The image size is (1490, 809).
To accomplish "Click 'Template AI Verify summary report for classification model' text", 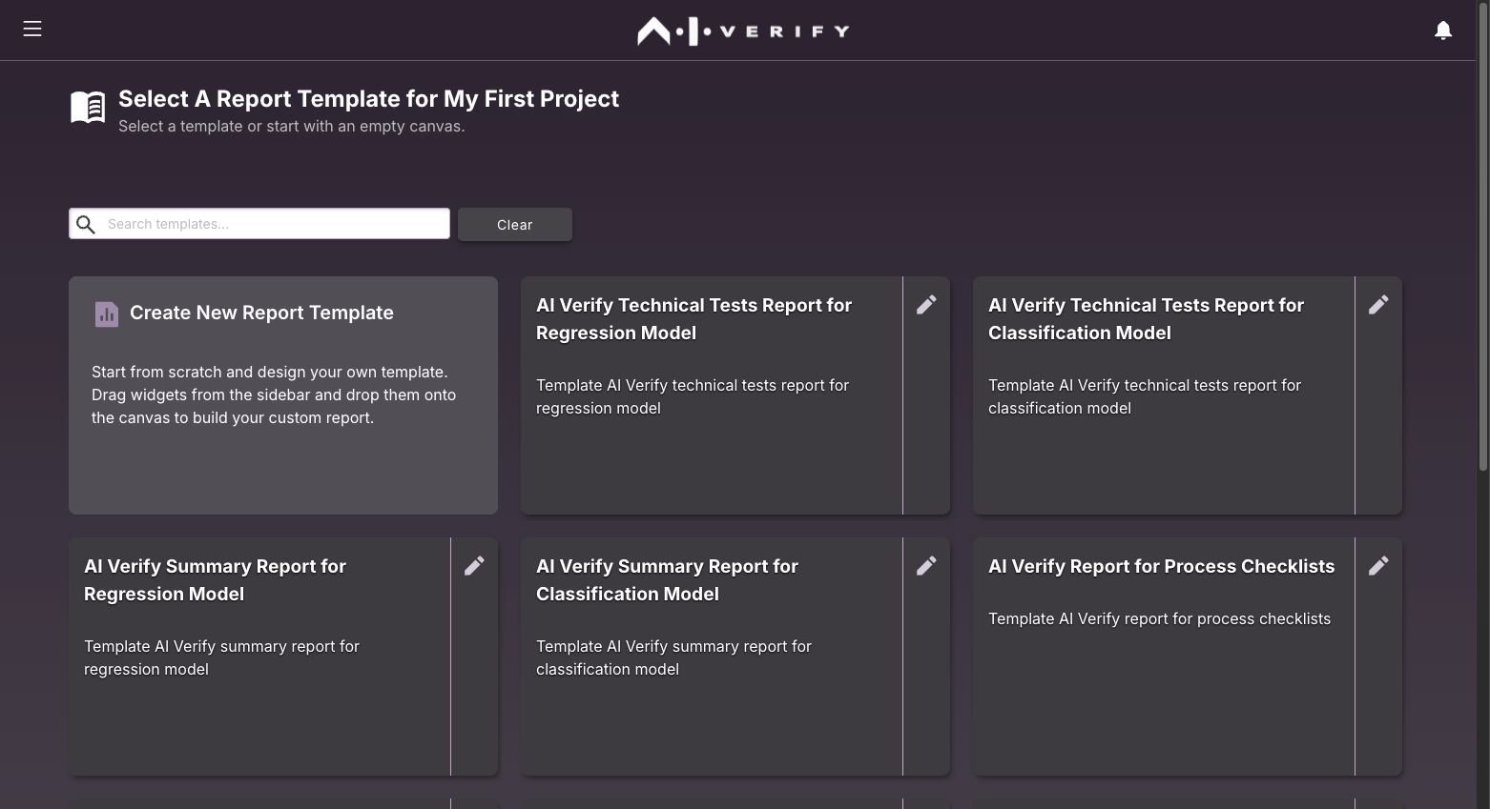I will (673, 657).
